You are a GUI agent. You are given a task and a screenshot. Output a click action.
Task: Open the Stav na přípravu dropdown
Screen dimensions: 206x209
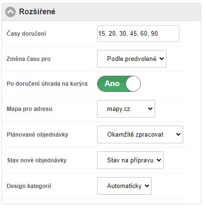130,160
